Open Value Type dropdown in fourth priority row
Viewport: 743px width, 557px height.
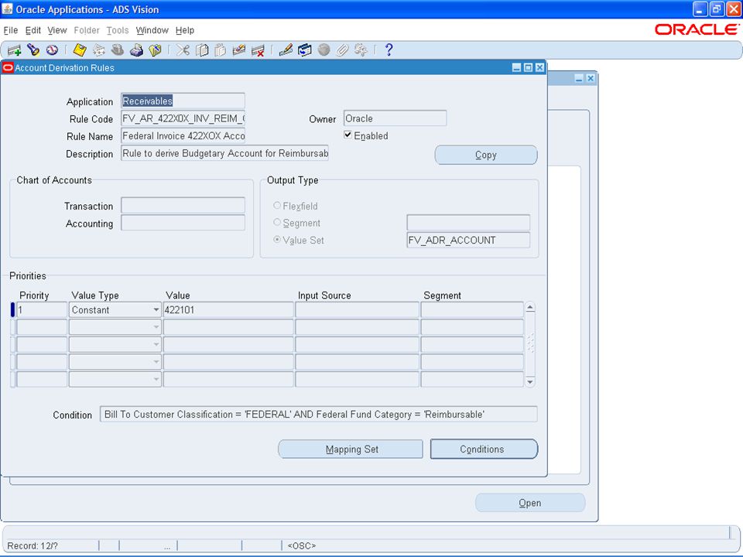156,362
